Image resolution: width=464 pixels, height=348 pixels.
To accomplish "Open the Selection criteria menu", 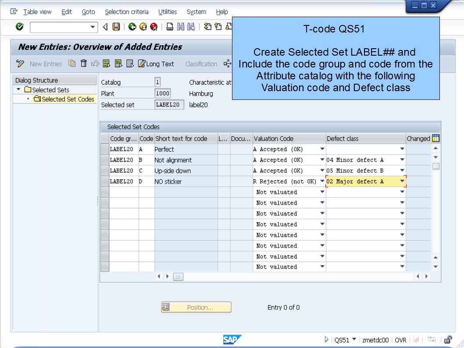I will [127, 12].
